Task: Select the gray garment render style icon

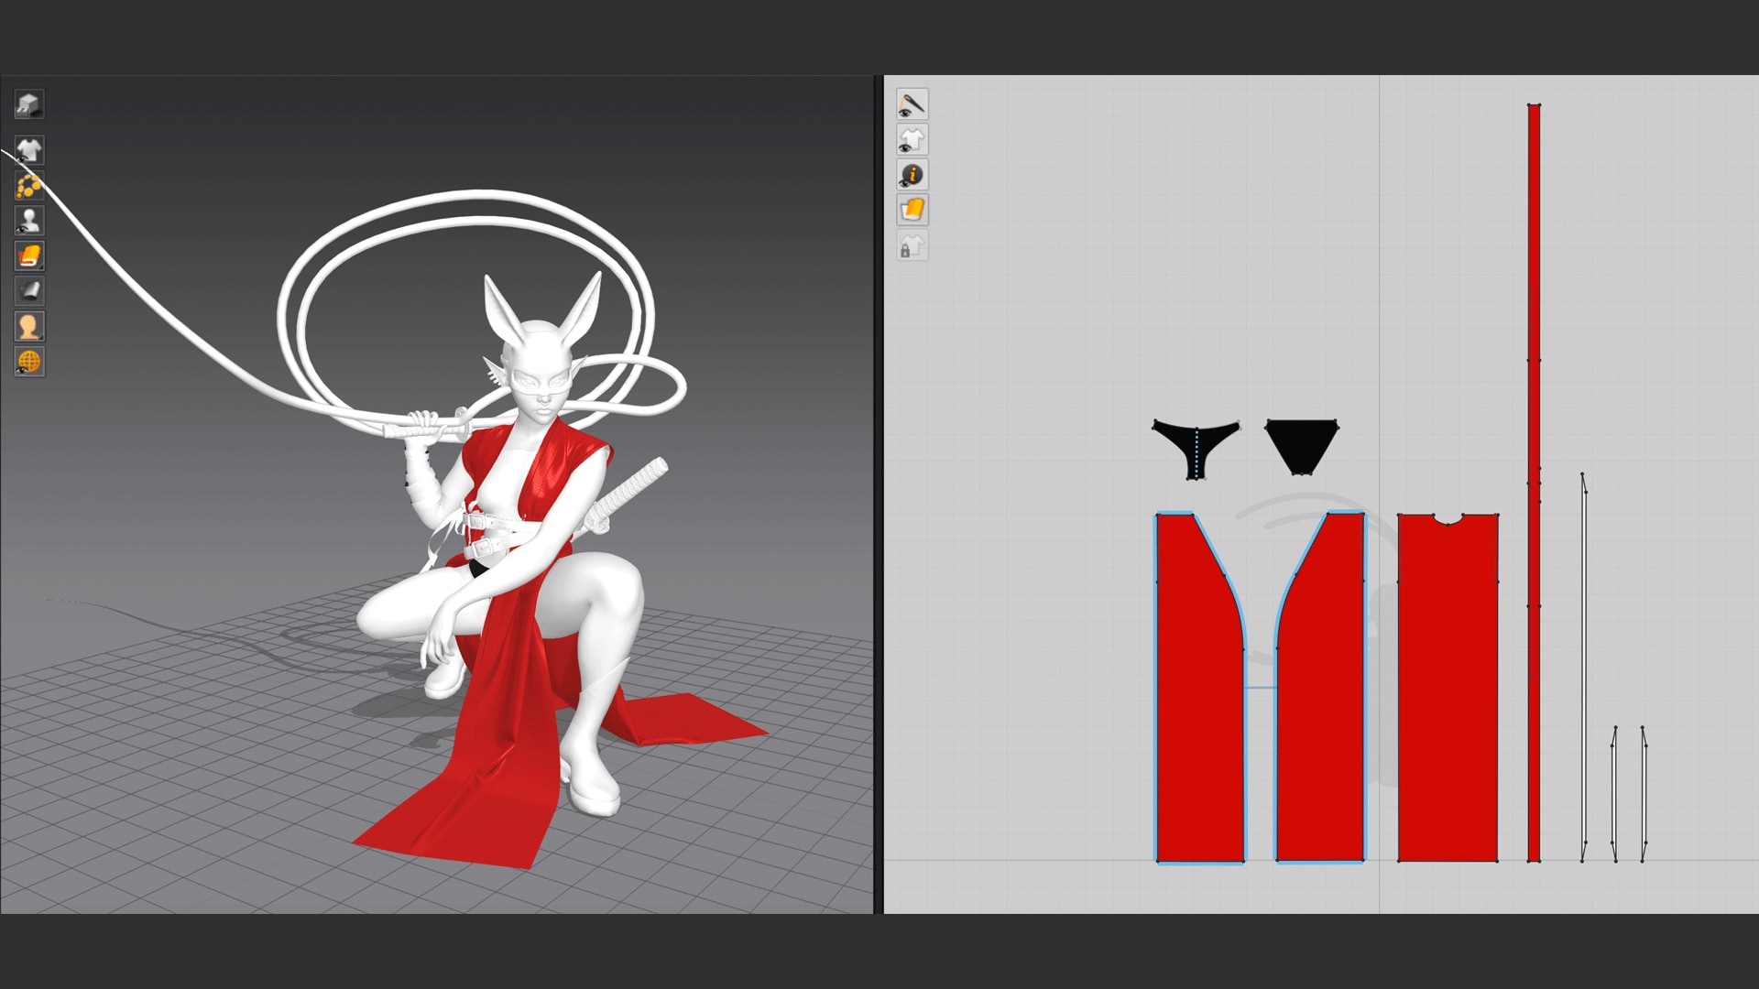Action: click(29, 291)
